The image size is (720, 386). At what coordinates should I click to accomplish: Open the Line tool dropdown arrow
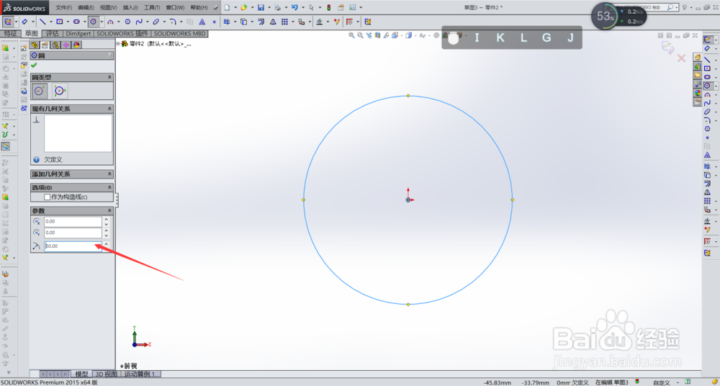(51, 22)
